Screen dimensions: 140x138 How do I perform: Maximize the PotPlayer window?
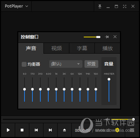click(x=116, y=6)
